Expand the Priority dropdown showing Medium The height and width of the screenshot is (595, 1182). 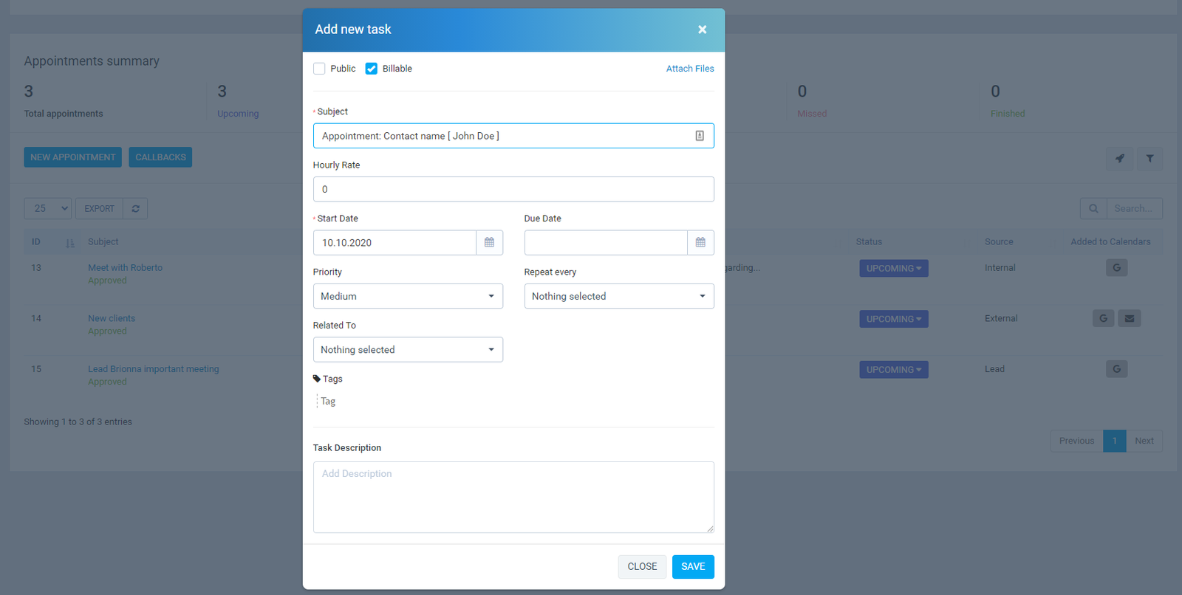coord(408,296)
